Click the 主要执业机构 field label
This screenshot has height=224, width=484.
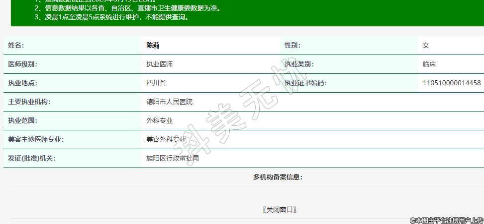pos(29,102)
